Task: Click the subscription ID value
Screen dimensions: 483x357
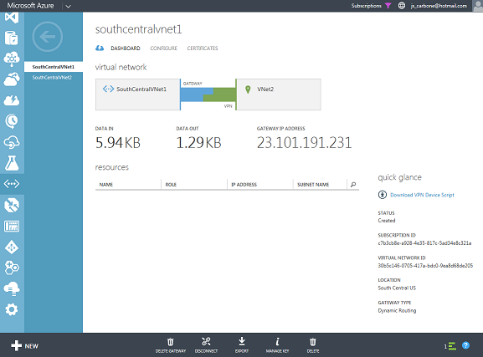Action: click(424, 243)
